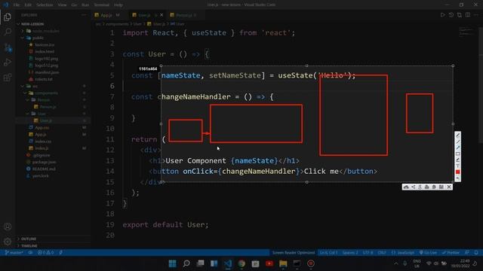Open YouTube app from the taskbar
This screenshot has height=271, width=483.
point(269,263)
